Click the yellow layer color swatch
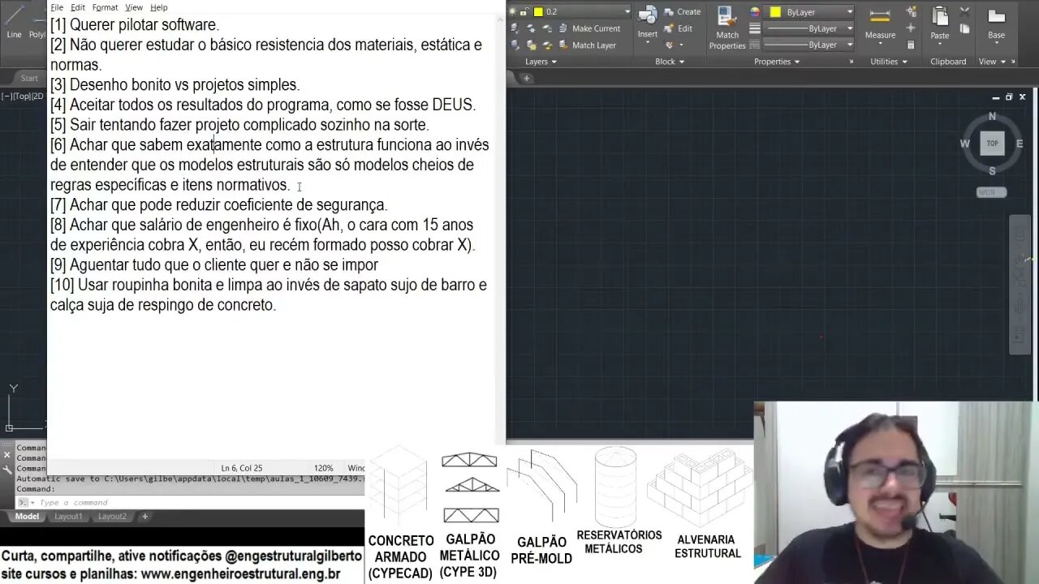The width and height of the screenshot is (1039, 584). pyautogui.click(x=537, y=11)
